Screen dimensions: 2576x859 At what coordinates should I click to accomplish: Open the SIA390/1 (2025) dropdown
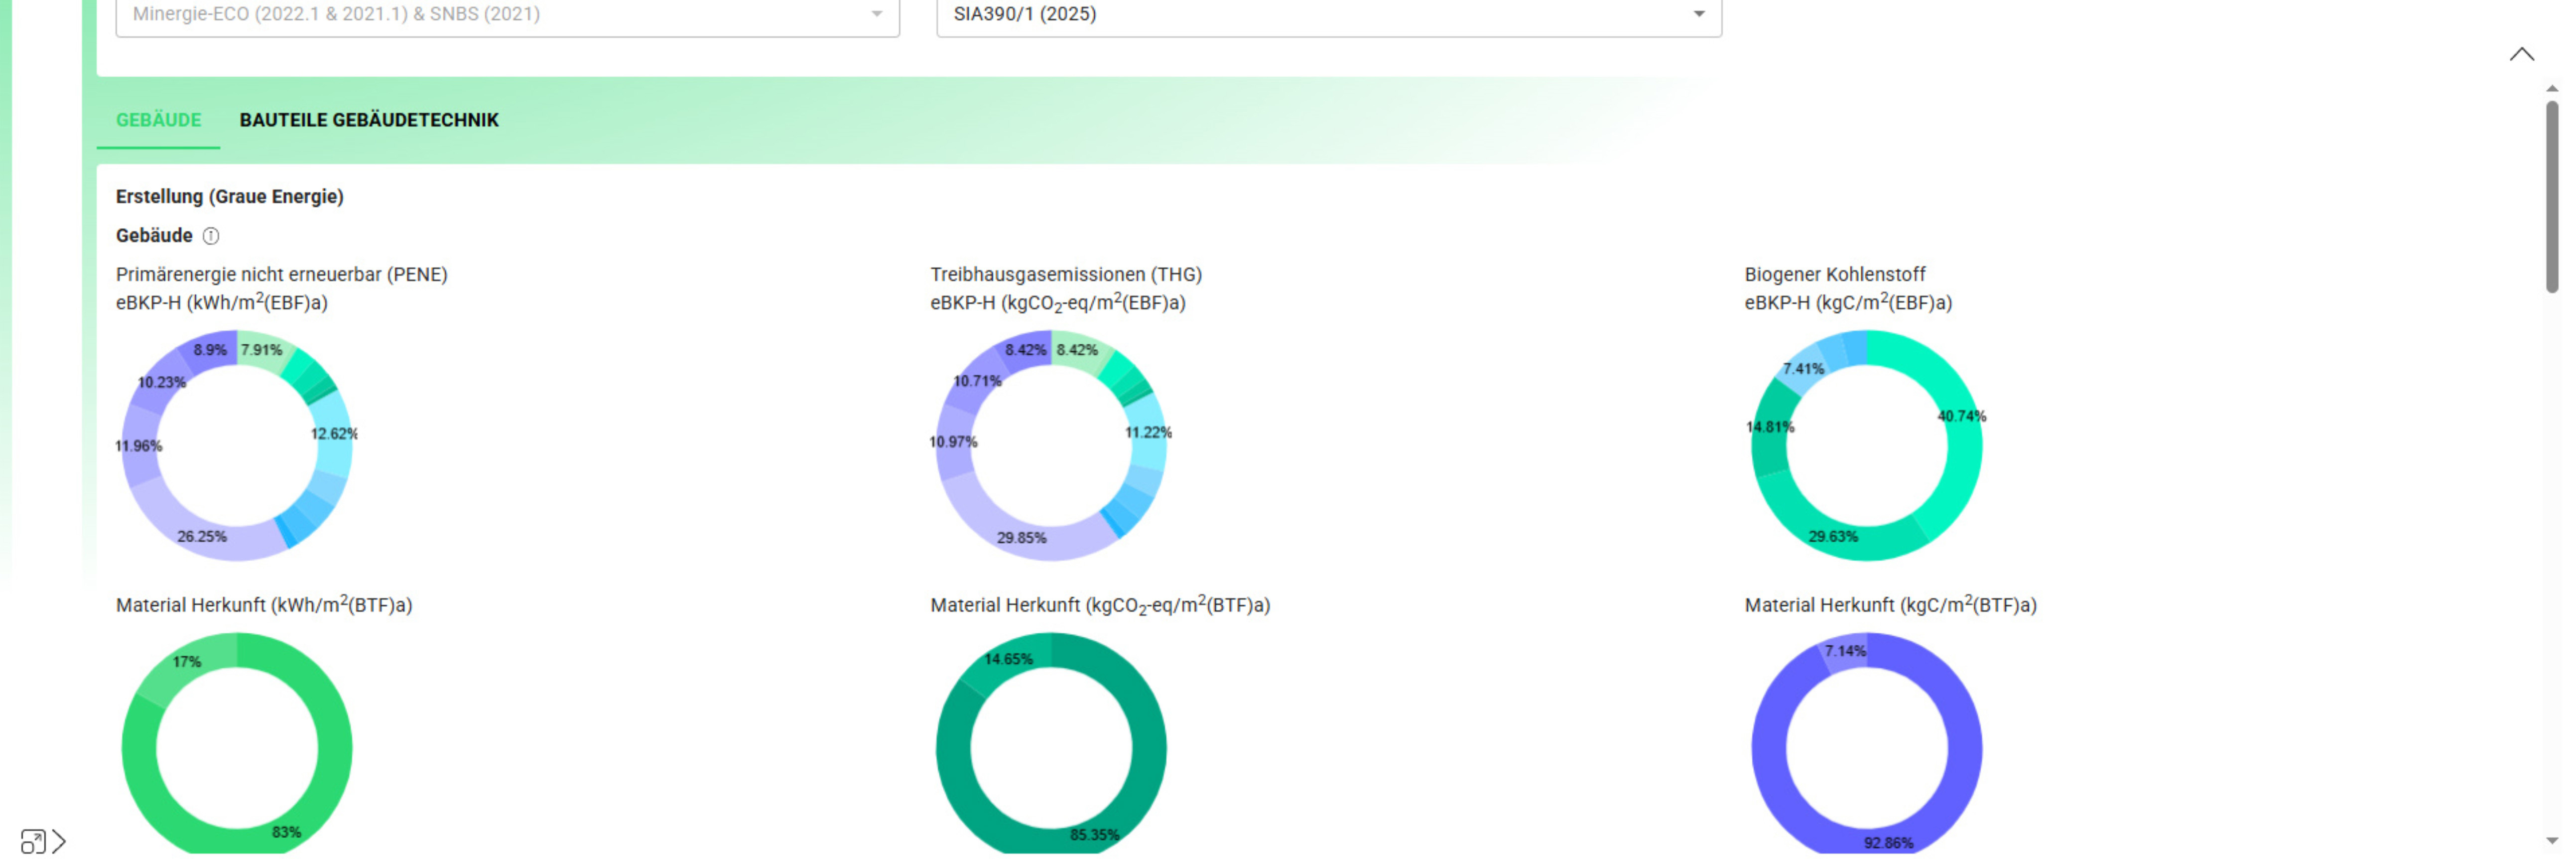tap(1328, 14)
